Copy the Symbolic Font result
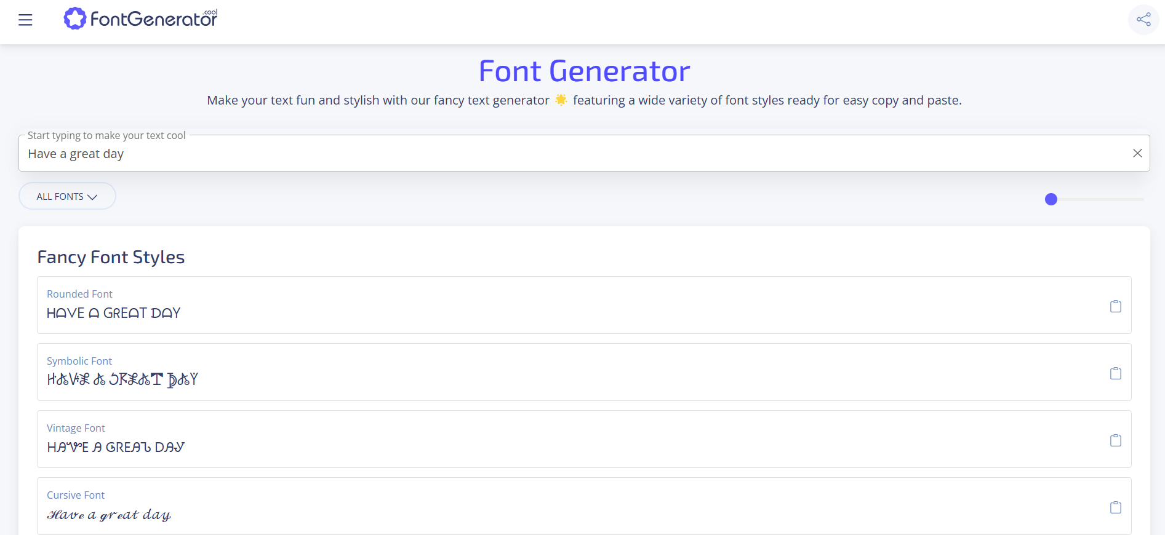 (x=1115, y=373)
